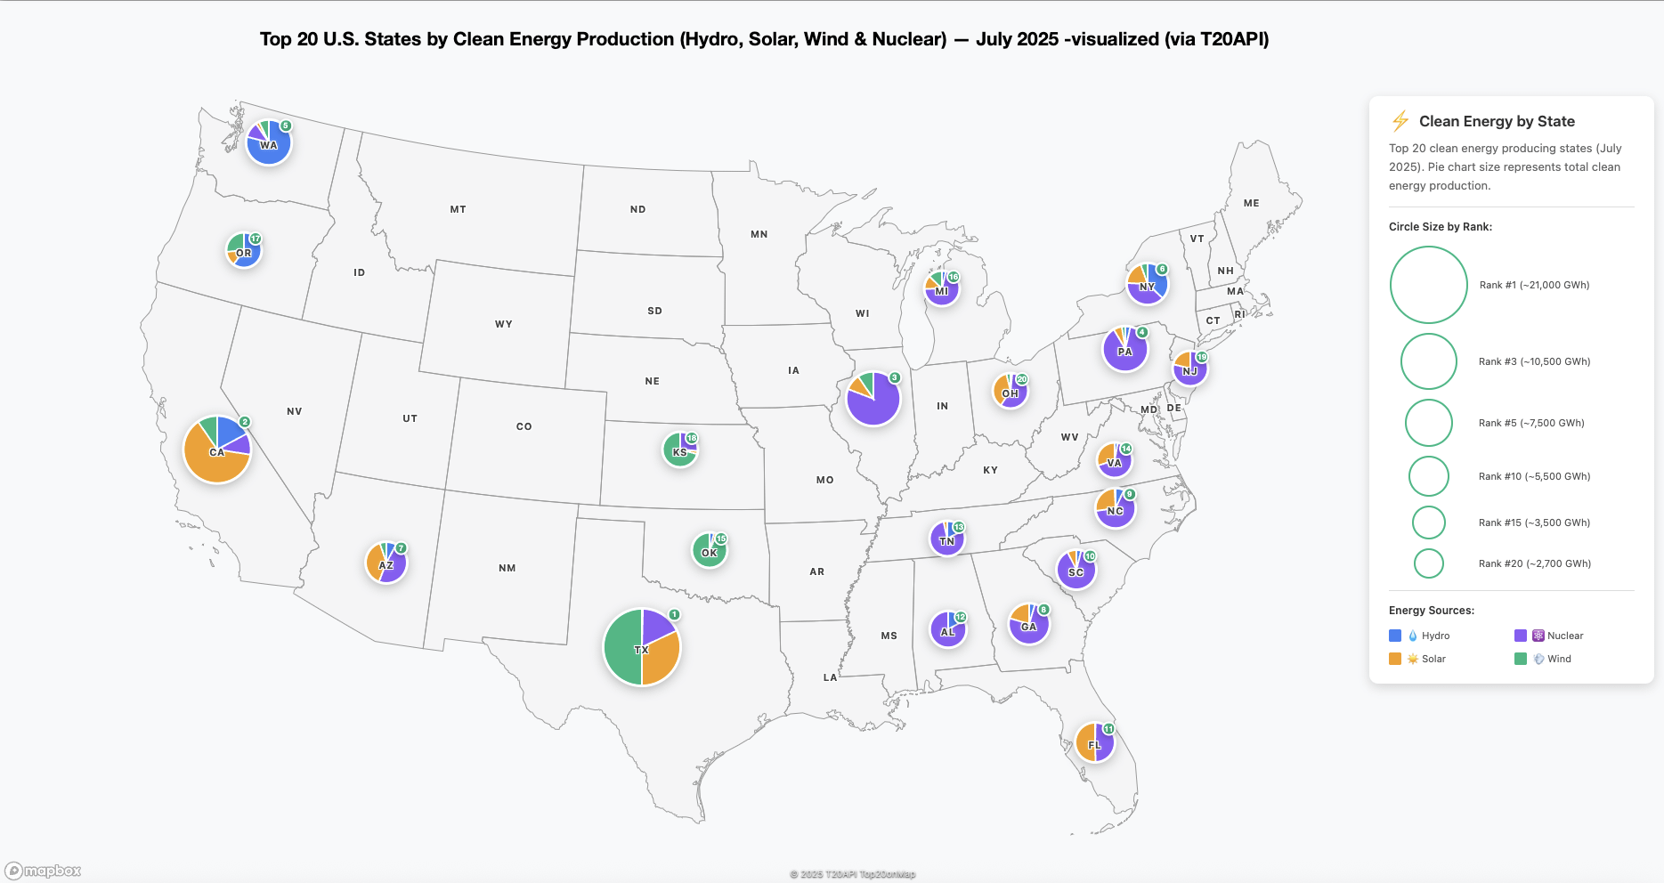Select the Arizona pie chart
Image resolution: width=1664 pixels, height=883 pixels.
pos(386,563)
